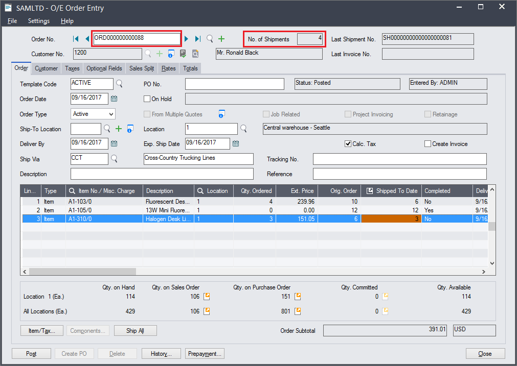
Task: Click the grid's scroll down arrow
Action: tap(492, 263)
